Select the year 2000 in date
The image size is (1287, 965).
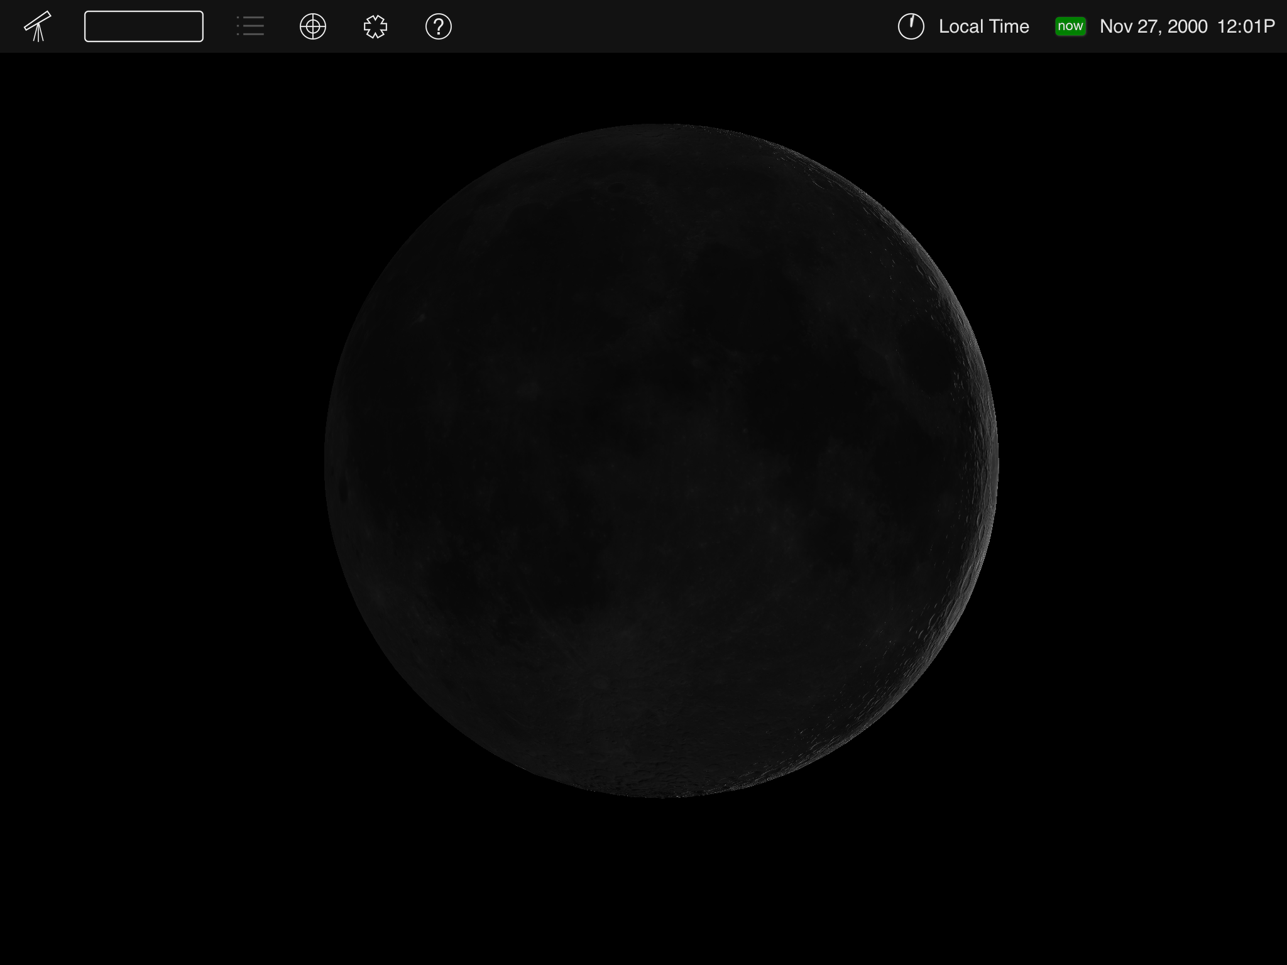[1188, 26]
